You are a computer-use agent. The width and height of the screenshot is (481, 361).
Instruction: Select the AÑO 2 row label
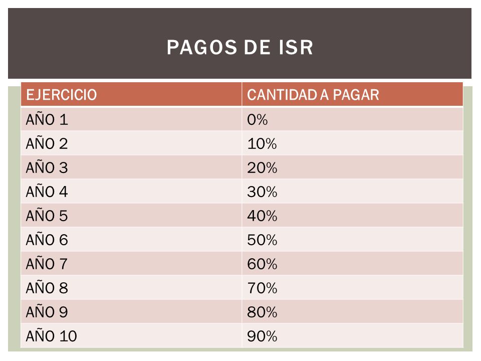pos(131,143)
